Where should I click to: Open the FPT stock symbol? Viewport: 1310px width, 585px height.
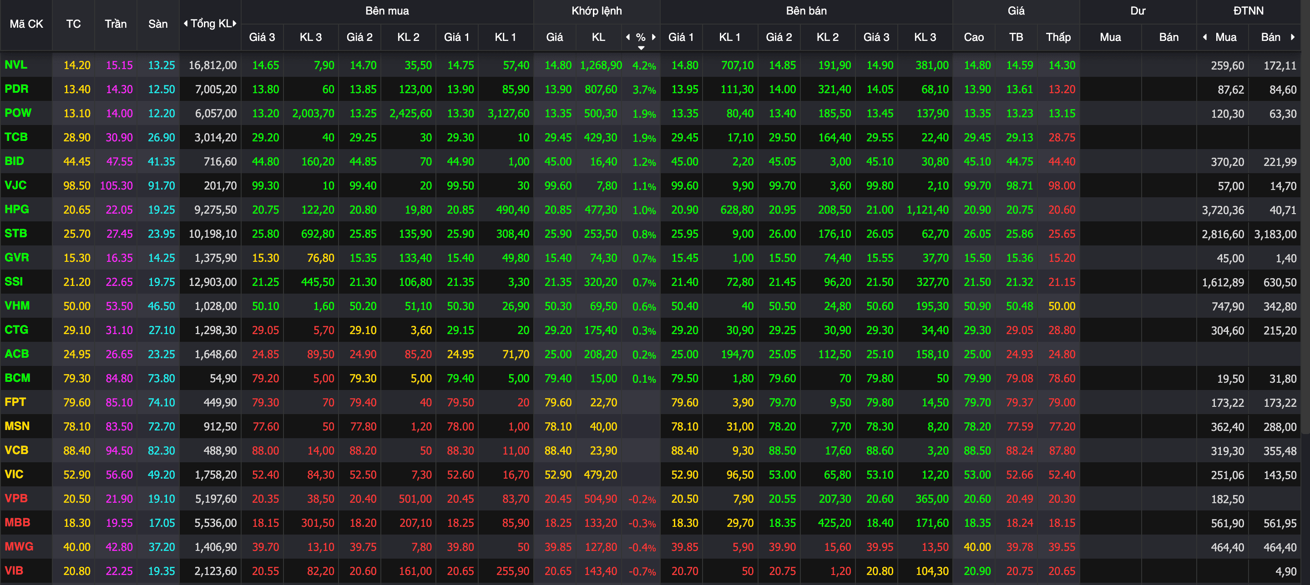(x=15, y=402)
